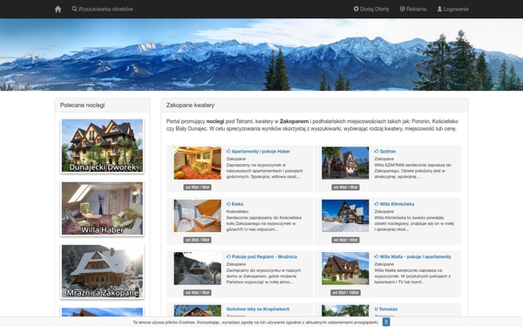Open Mraźnica Zakopane featured thumbnail
The image size is (523, 327).
102,271
